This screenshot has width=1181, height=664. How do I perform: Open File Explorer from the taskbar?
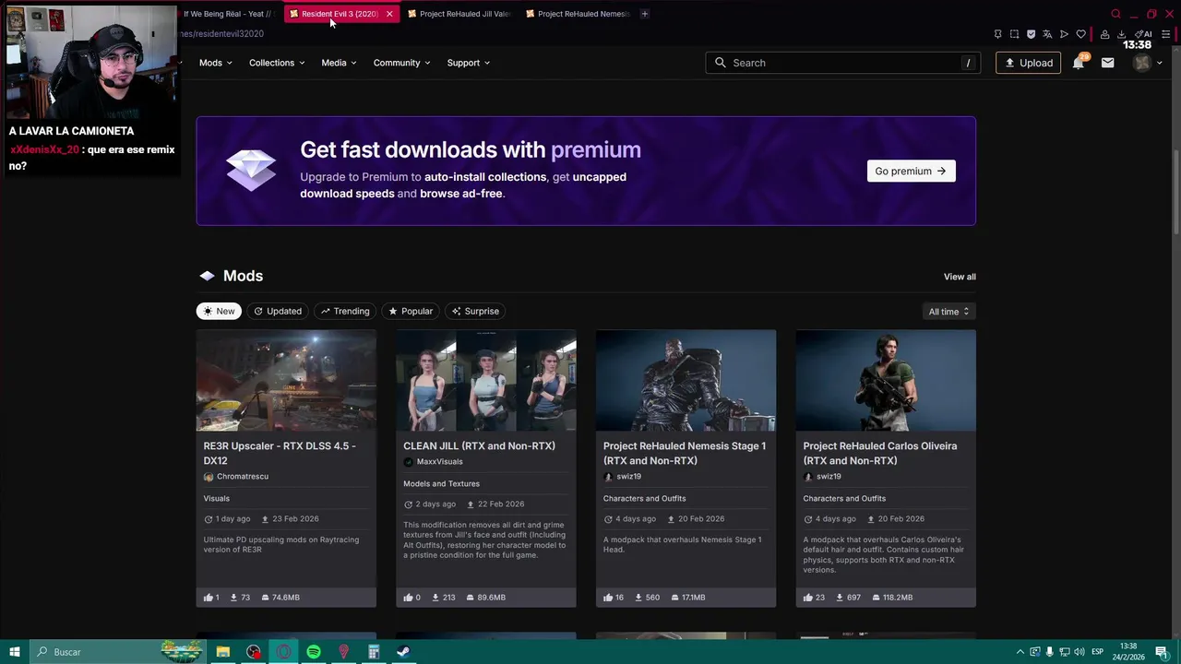click(223, 652)
